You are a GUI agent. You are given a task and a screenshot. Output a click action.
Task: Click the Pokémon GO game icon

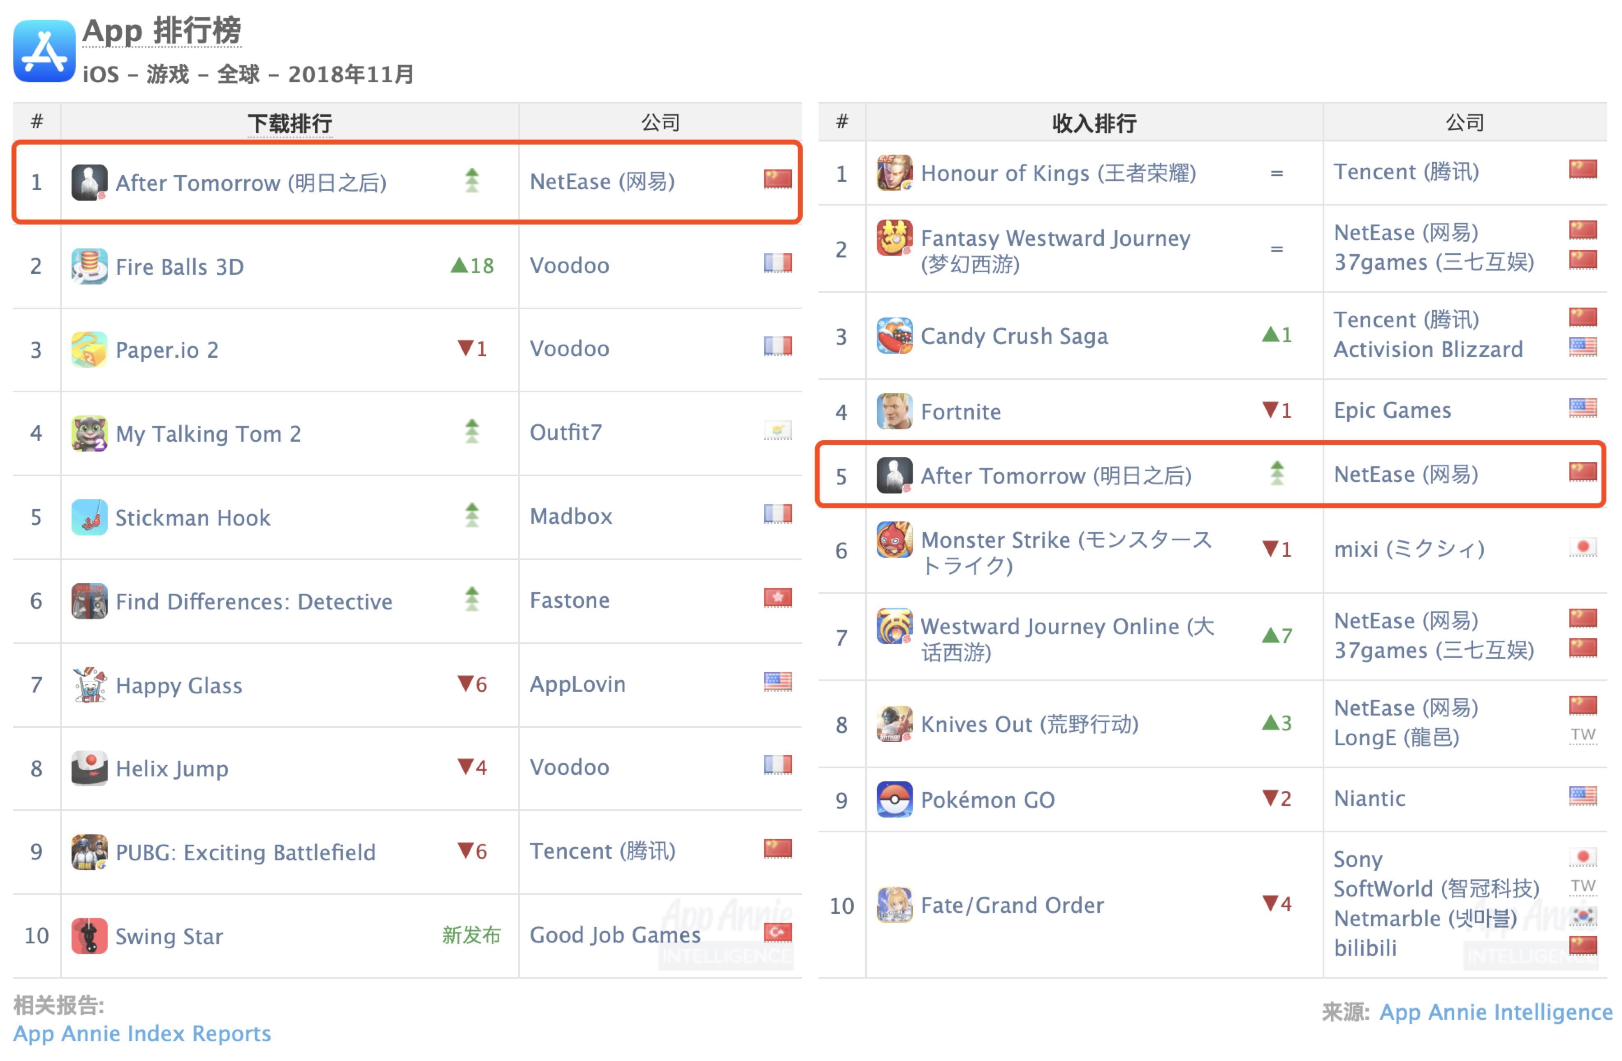[x=894, y=800]
